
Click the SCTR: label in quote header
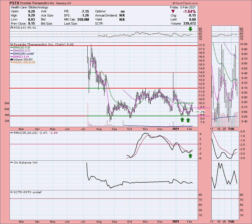[99, 24]
